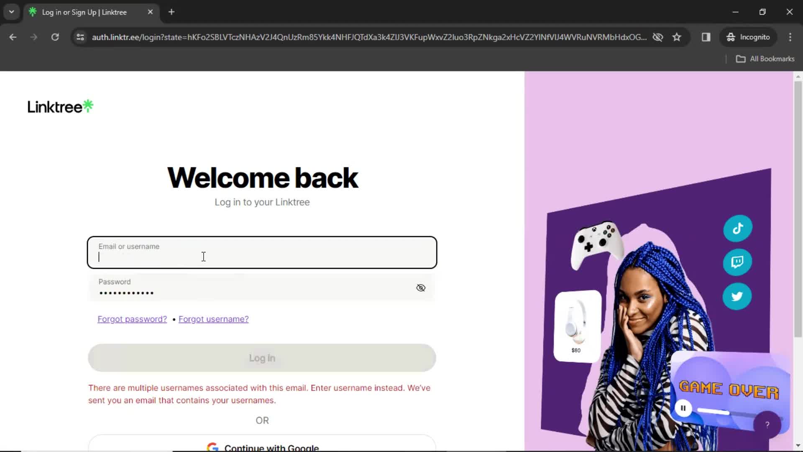Click the scrollbar up arrow
803x452 pixels.
(x=798, y=76)
